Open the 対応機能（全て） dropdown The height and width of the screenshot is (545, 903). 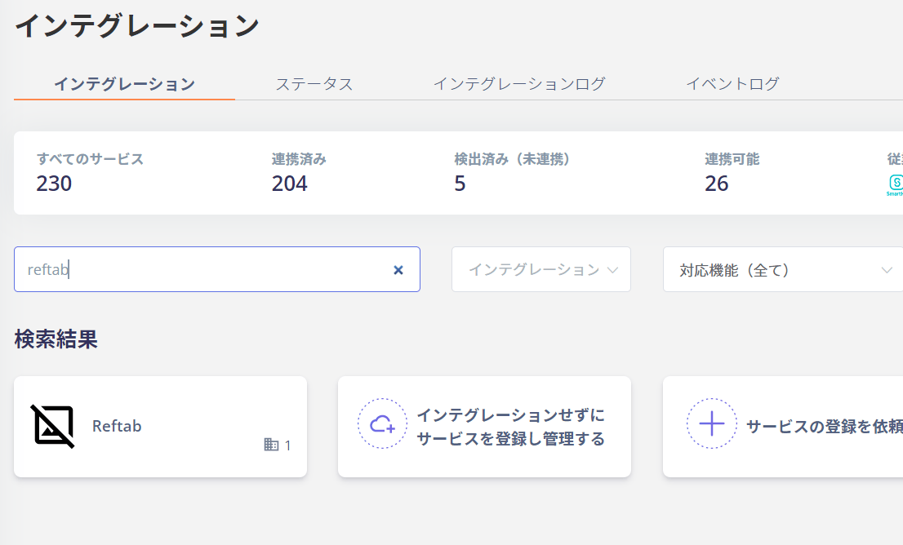click(783, 269)
